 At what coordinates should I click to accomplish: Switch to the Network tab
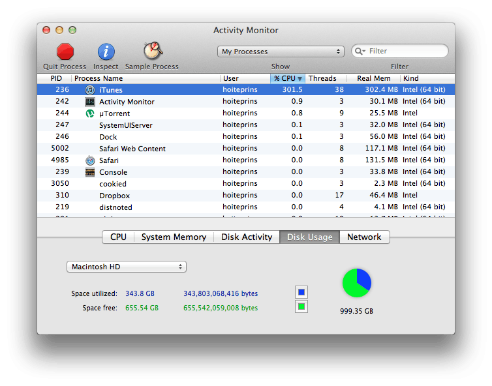tap(364, 237)
